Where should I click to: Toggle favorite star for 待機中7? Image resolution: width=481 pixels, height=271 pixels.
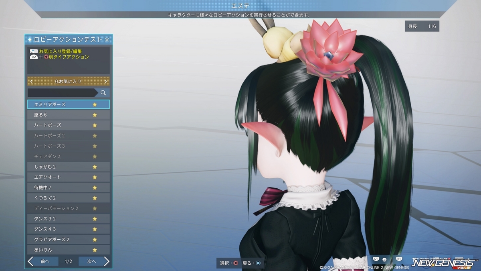(95, 187)
